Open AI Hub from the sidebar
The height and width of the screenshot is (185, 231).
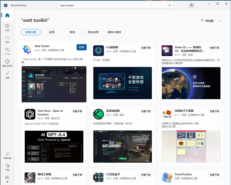pos(7,51)
